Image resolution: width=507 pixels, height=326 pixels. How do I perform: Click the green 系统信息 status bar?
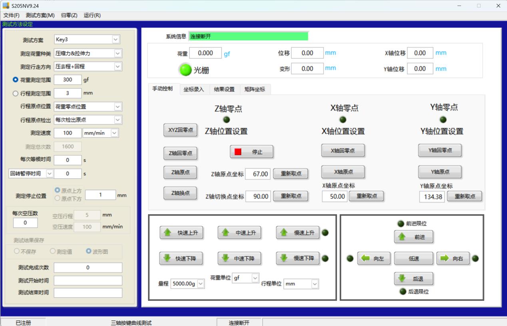(x=248, y=36)
